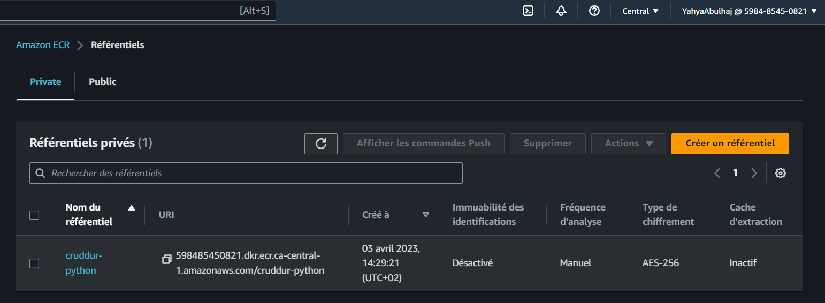Open the YahyaAbulhaj account menu
Screen dimensions: 825x303
(749, 11)
